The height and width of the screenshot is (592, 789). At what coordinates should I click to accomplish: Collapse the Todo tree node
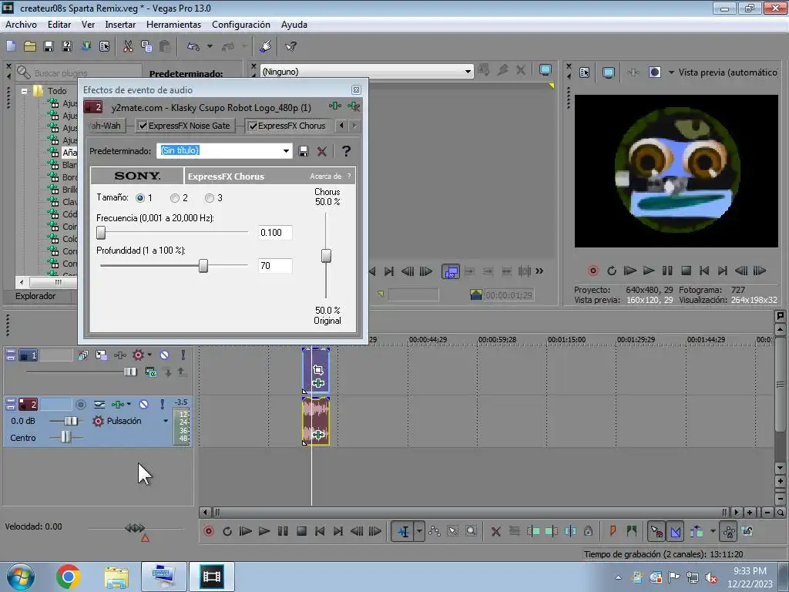click(24, 91)
